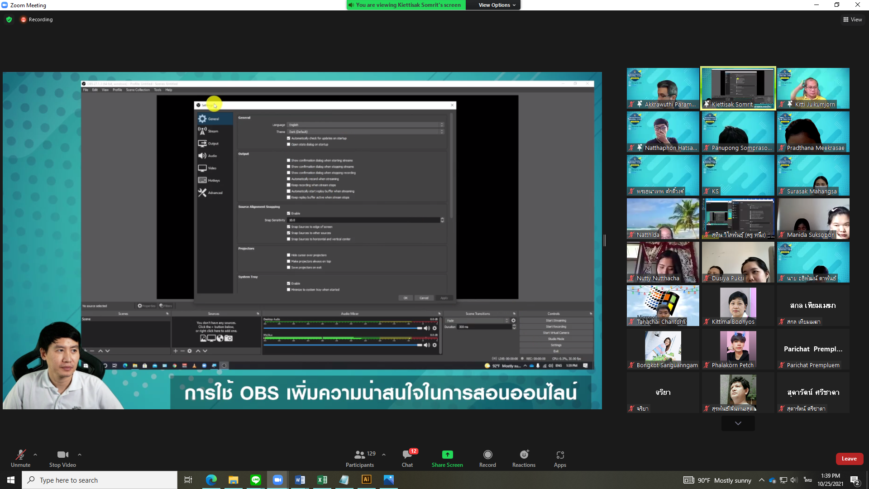Click Start Streaming in OBS Controls
869x489 pixels.
pyautogui.click(x=556, y=321)
